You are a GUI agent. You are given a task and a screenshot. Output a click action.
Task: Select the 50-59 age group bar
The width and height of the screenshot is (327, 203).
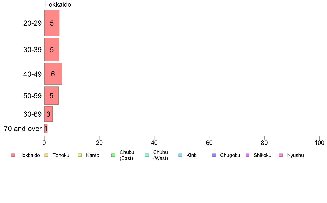pyautogui.click(x=51, y=95)
